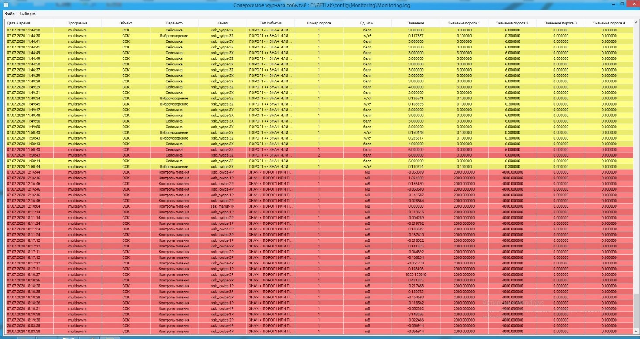
Task: Click threshold number cell showing 2
Action: pyautogui.click(x=319, y=155)
